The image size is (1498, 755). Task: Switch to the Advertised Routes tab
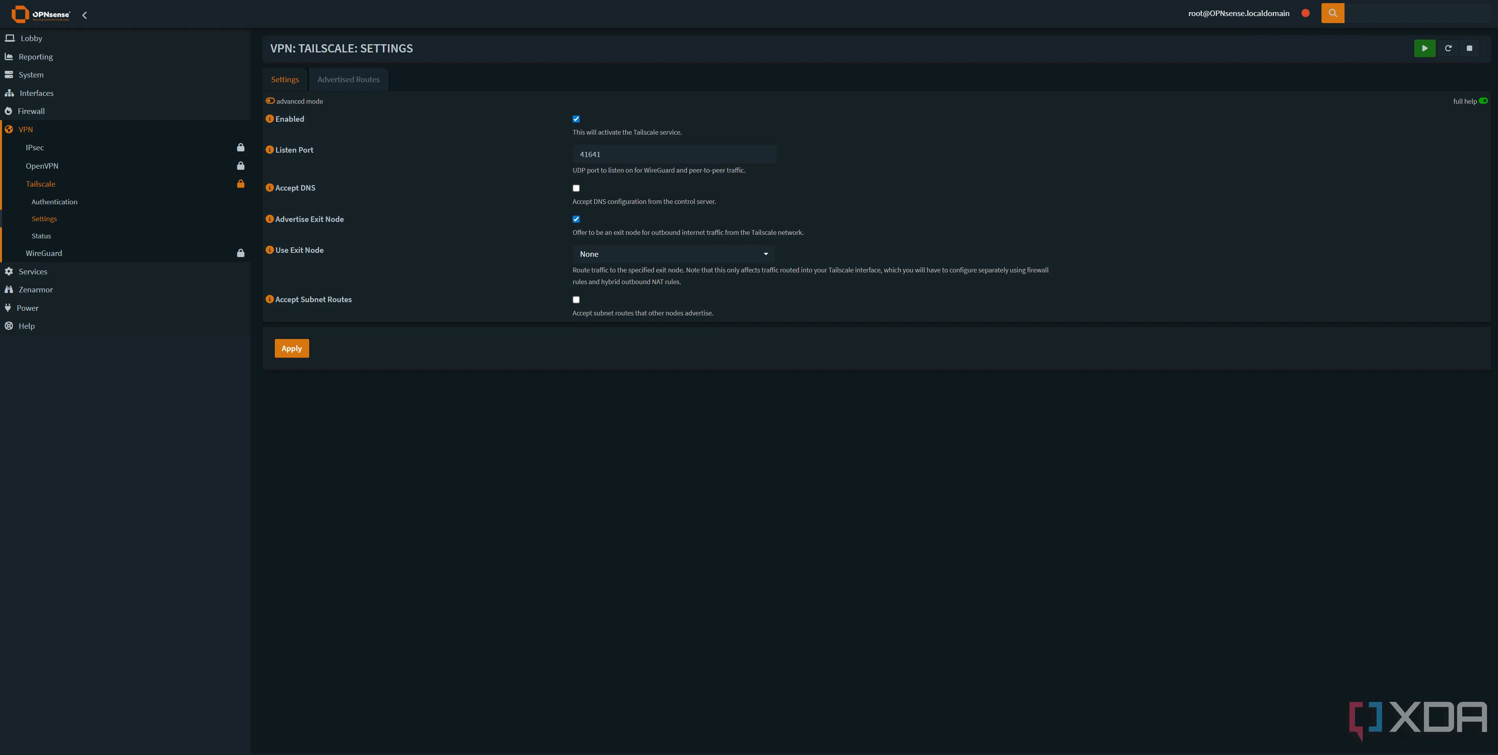[x=348, y=79]
